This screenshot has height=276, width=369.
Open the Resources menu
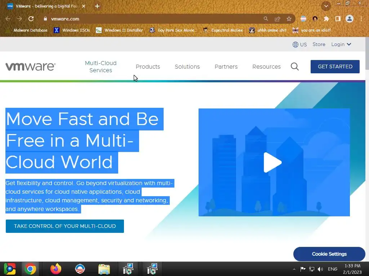[x=266, y=66]
